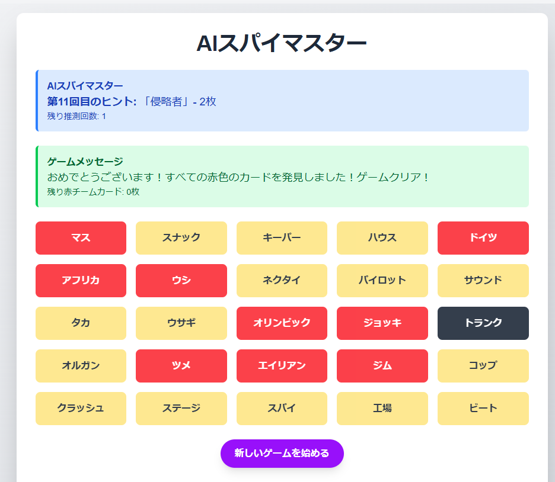Click the サウンド card
This screenshot has height=482, width=555.
coord(483,281)
